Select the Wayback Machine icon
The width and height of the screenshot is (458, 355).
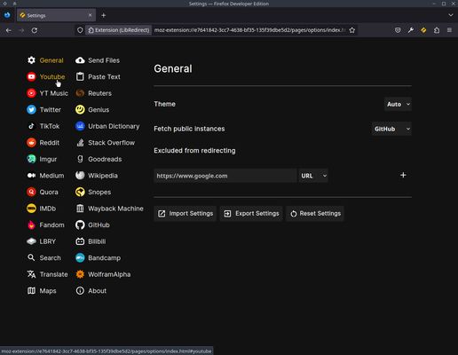[x=80, y=209]
